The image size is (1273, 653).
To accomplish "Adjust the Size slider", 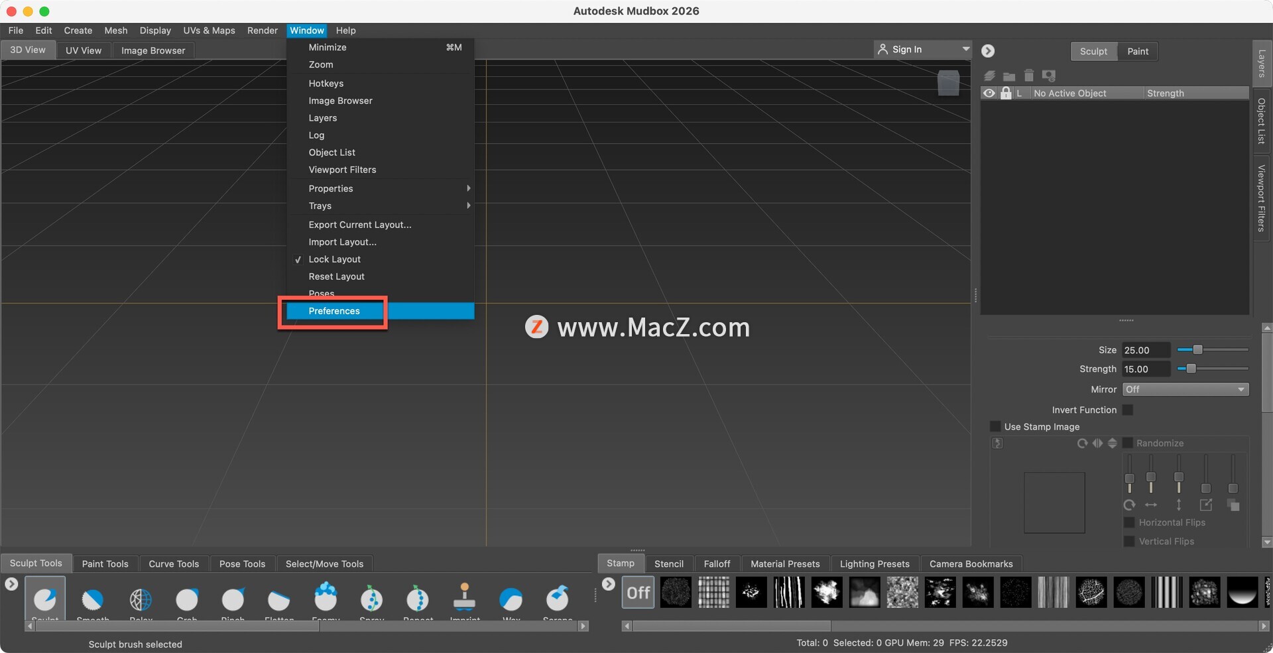I will pyautogui.click(x=1213, y=349).
